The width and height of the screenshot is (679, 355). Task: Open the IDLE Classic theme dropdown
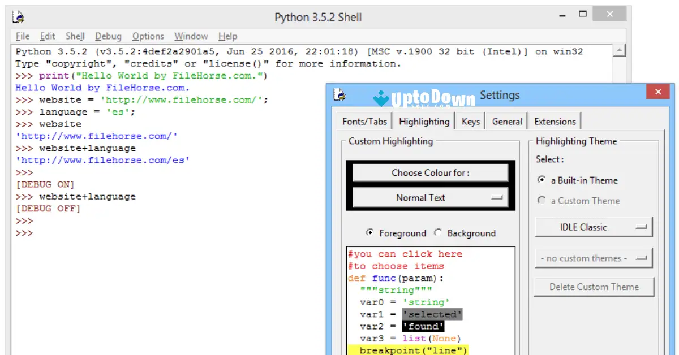594,227
